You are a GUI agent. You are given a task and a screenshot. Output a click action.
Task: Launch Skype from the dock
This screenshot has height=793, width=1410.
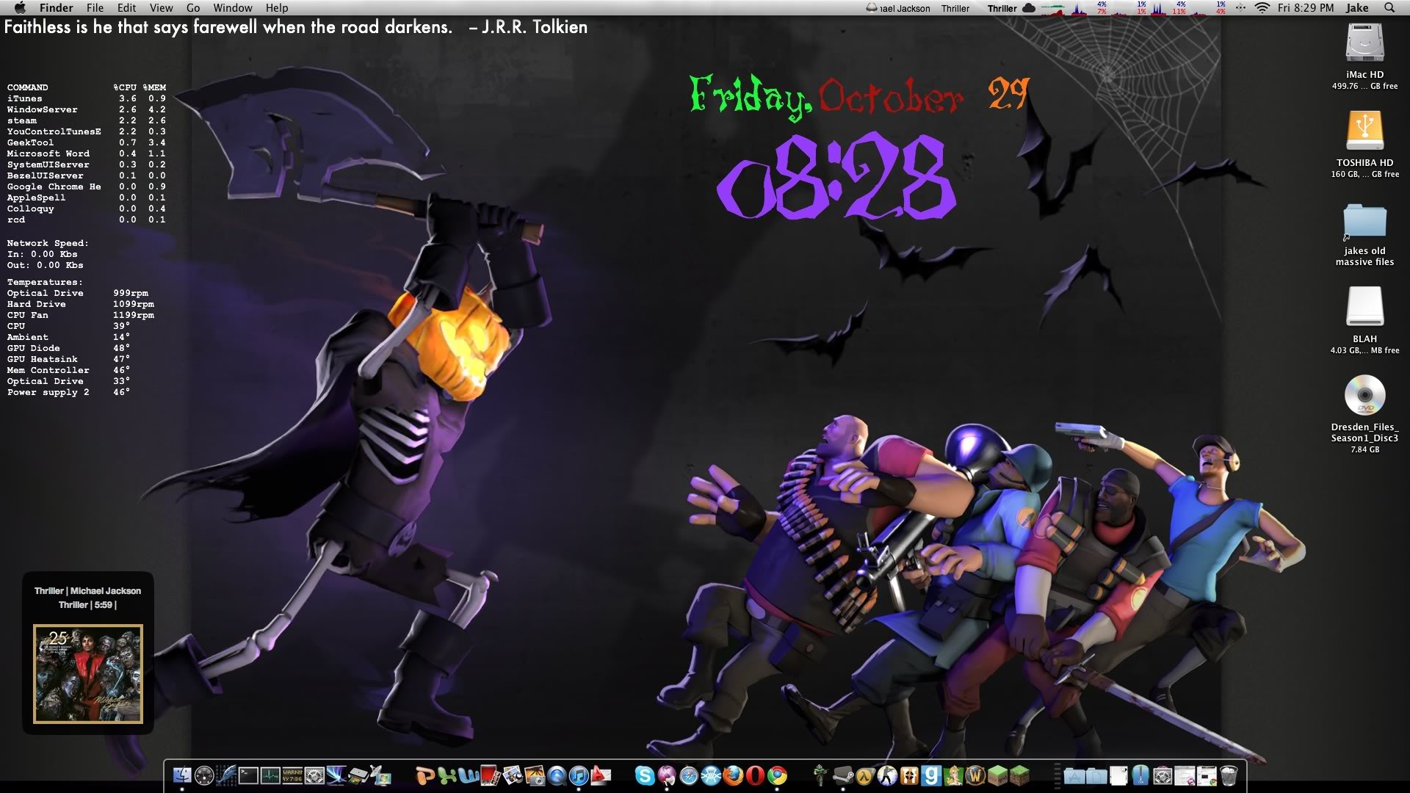pyautogui.click(x=644, y=775)
